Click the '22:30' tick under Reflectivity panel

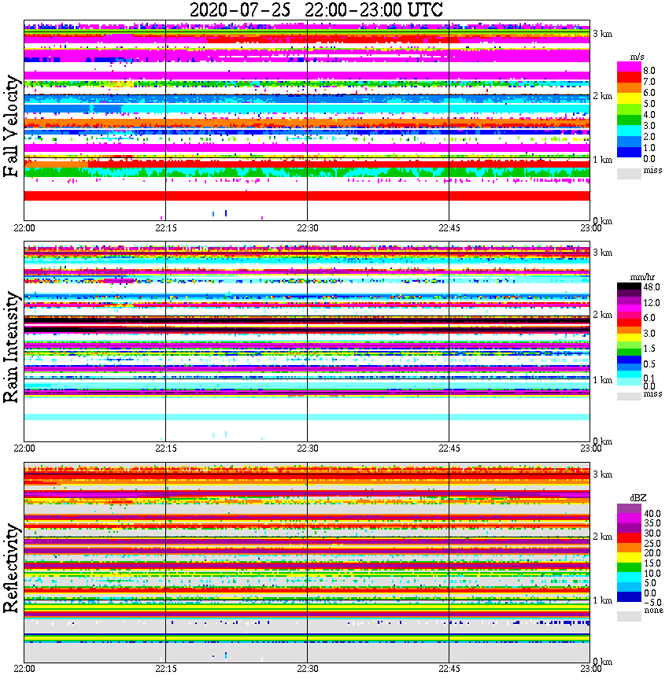[308, 669]
